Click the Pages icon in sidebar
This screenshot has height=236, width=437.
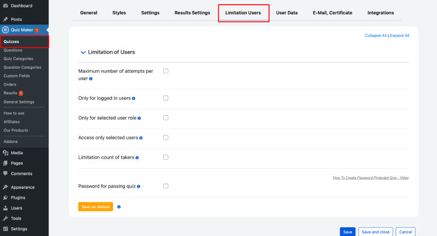pos(5,163)
